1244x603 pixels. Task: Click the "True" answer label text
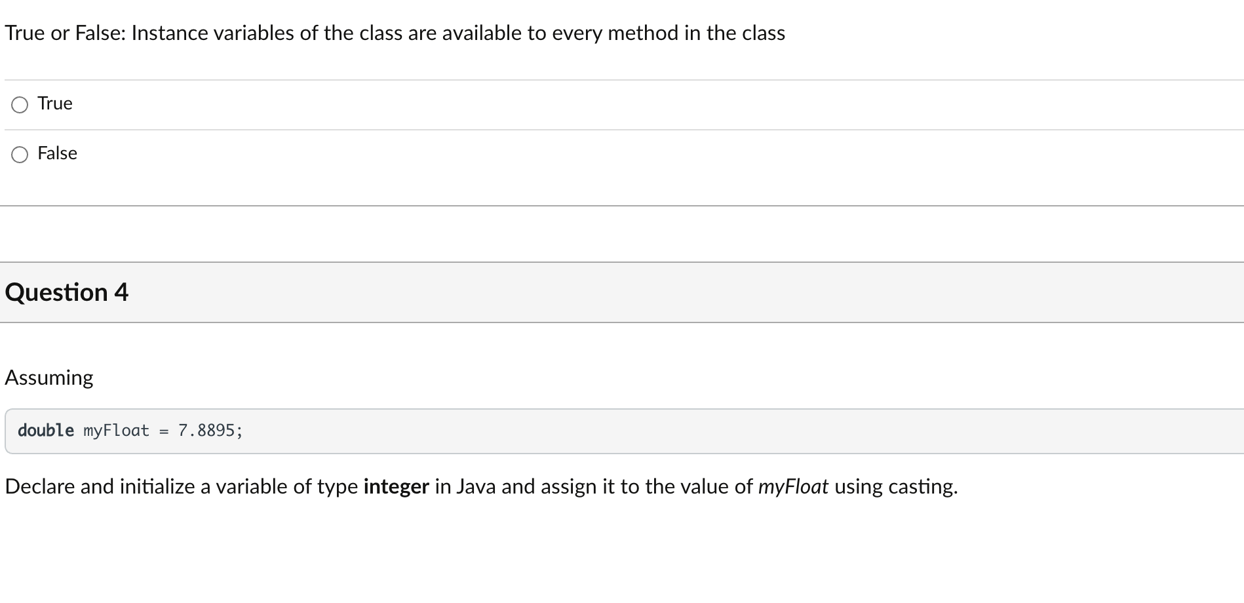tap(55, 104)
